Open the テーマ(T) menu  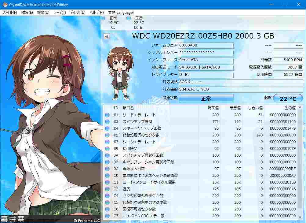(x=60, y=13)
